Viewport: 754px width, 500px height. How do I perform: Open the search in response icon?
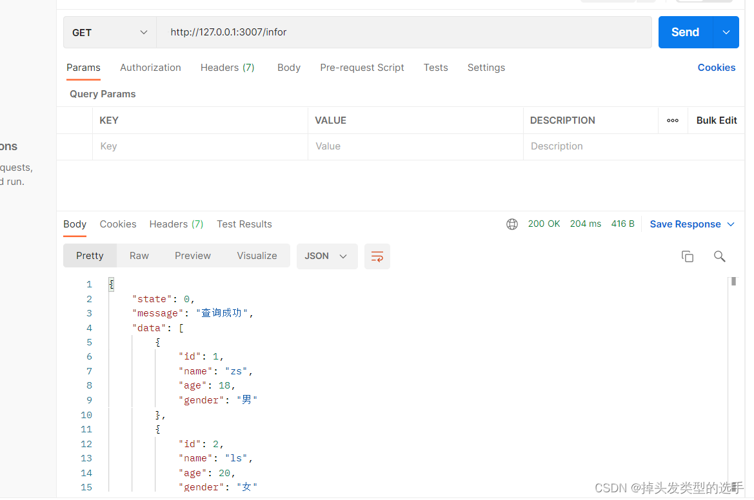point(720,256)
